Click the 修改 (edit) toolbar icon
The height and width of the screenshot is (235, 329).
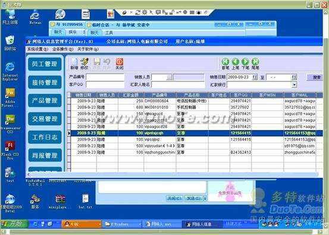click(x=84, y=64)
